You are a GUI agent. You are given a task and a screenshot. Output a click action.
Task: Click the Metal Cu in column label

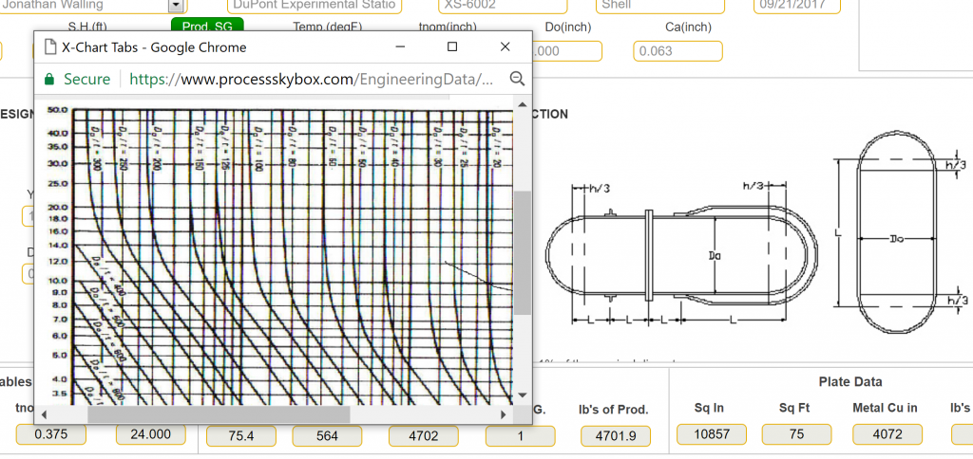tap(885, 408)
